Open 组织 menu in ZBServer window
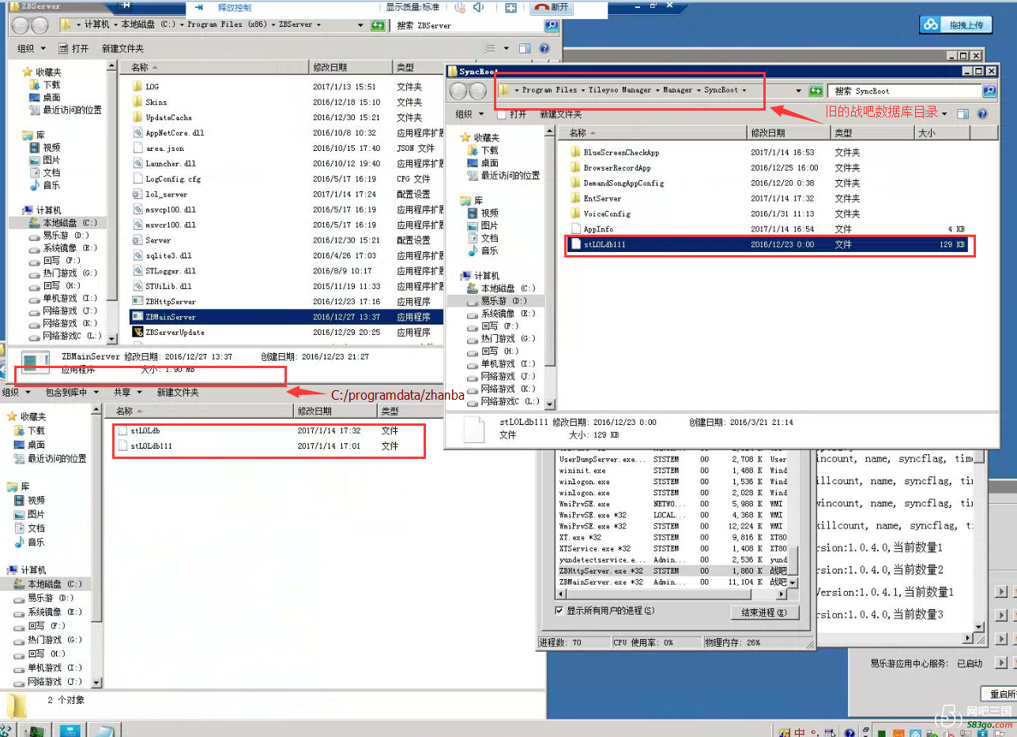The height and width of the screenshot is (737, 1017). pos(32,48)
